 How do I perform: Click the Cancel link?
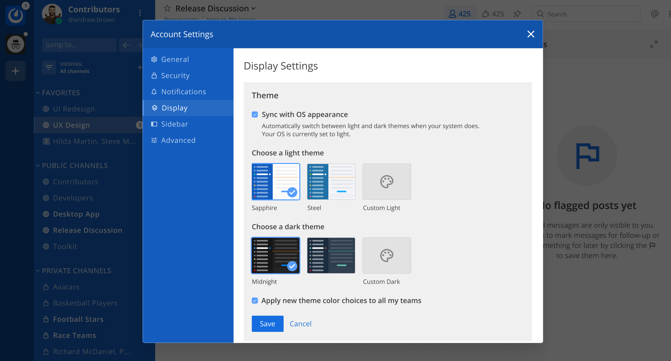[300, 324]
